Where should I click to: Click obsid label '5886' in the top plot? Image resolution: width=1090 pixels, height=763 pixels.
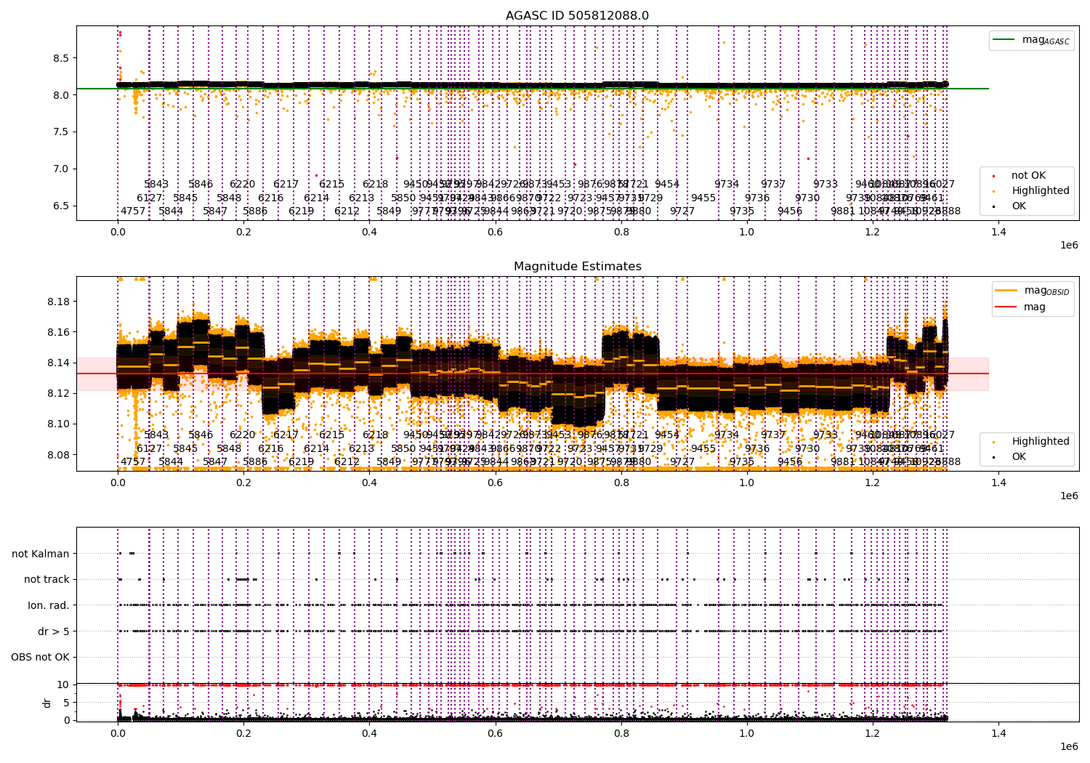pos(255,211)
